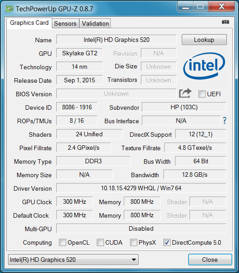
Task: Check the CUDA checkbox
Action: (x=100, y=242)
